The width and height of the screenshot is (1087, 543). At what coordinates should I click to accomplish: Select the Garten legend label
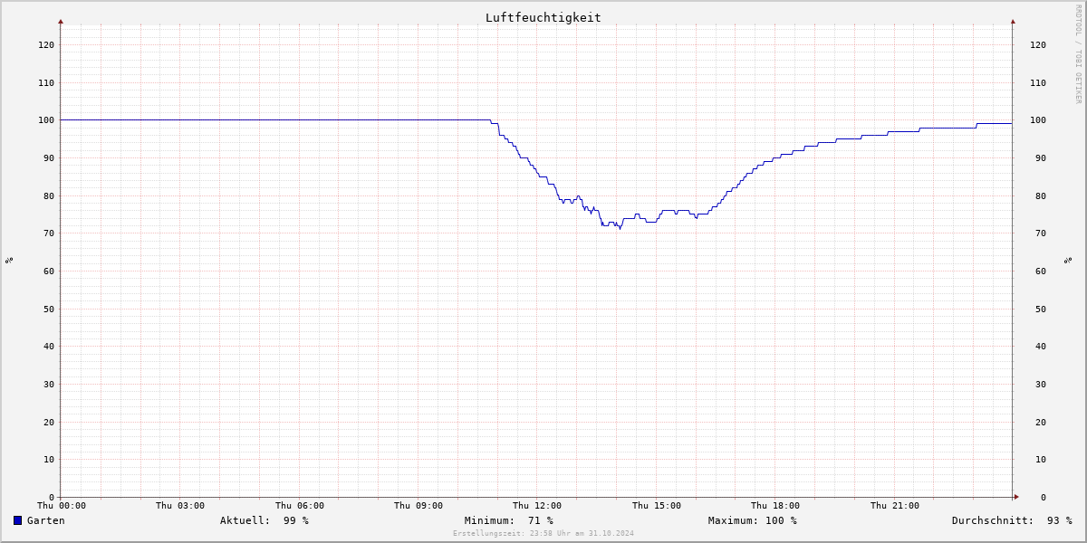[46, 520]
